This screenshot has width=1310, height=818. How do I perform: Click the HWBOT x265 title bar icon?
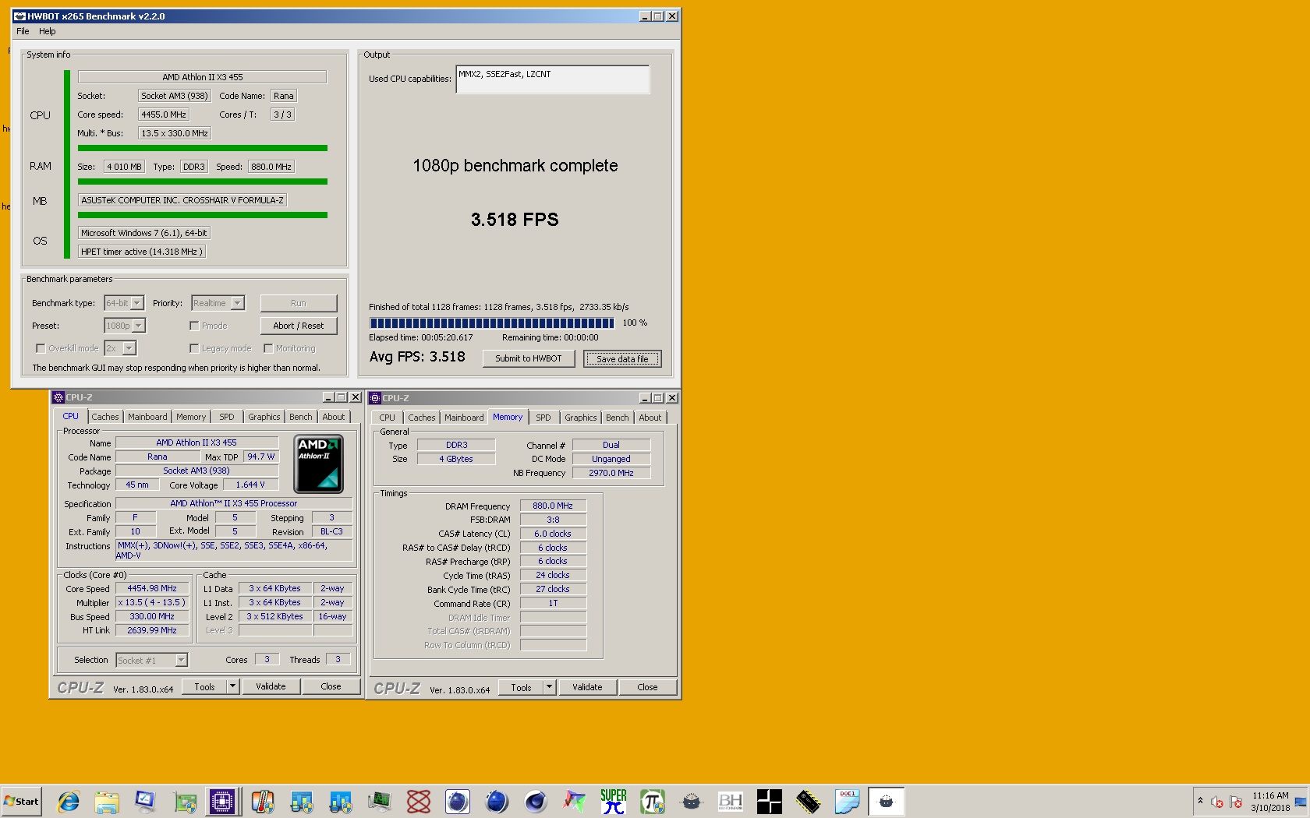(19, 16)
